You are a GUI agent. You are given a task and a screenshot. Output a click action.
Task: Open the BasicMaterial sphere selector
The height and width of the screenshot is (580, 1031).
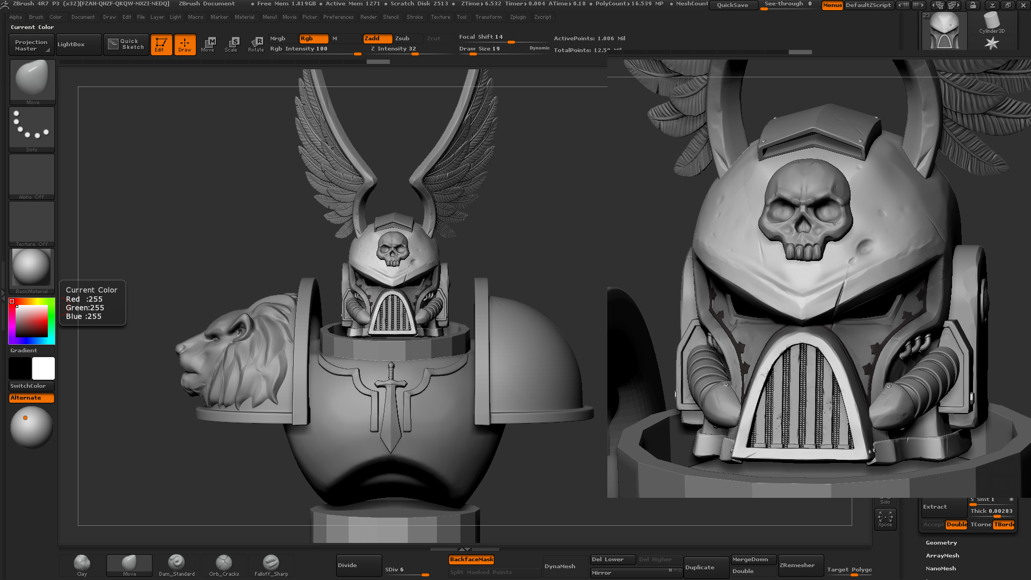[x=32, y=271]
